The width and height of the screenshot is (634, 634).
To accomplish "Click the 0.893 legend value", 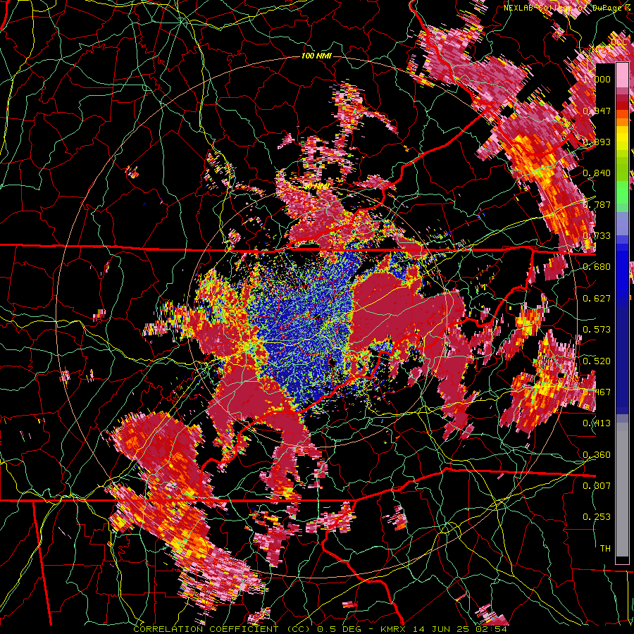I will pyautogui.click(x=597, y=142).
